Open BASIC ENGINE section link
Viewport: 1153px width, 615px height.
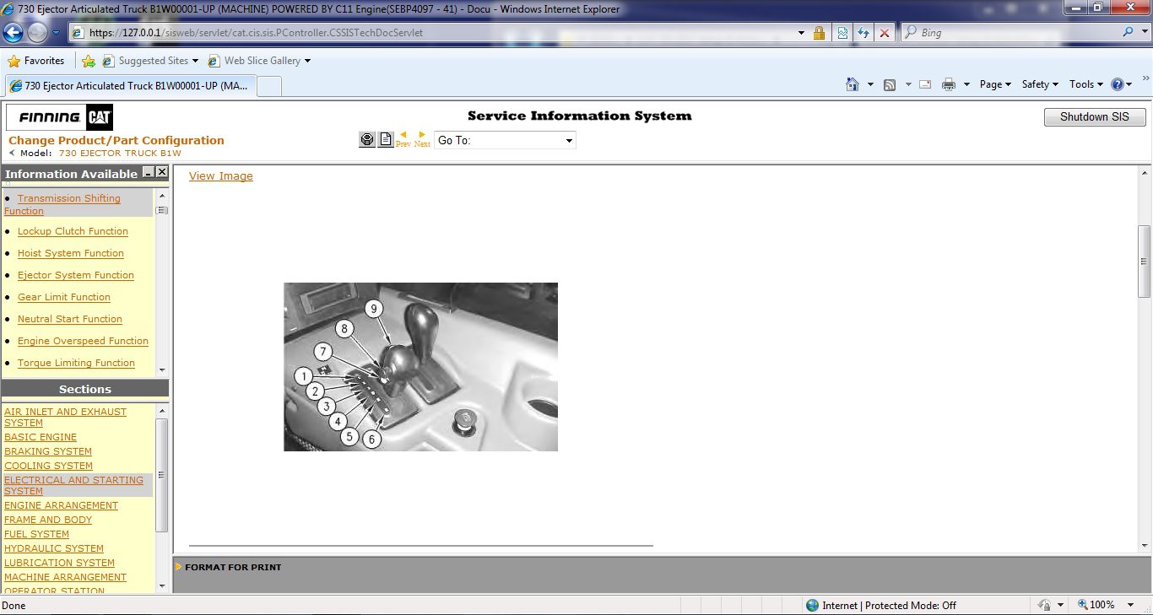coord(41,437)
